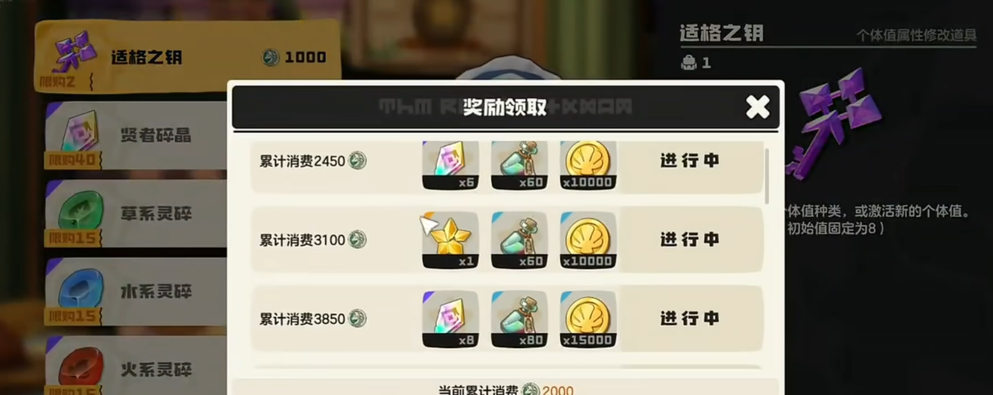This screenshot has width=993, height=395.
Task: Click 进行中 button for 累计消费2450
Action: click(690, 161)
